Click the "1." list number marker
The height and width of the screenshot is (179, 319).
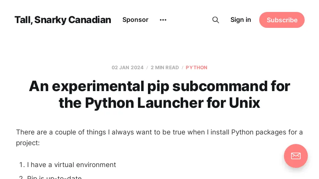pos(22,165)
